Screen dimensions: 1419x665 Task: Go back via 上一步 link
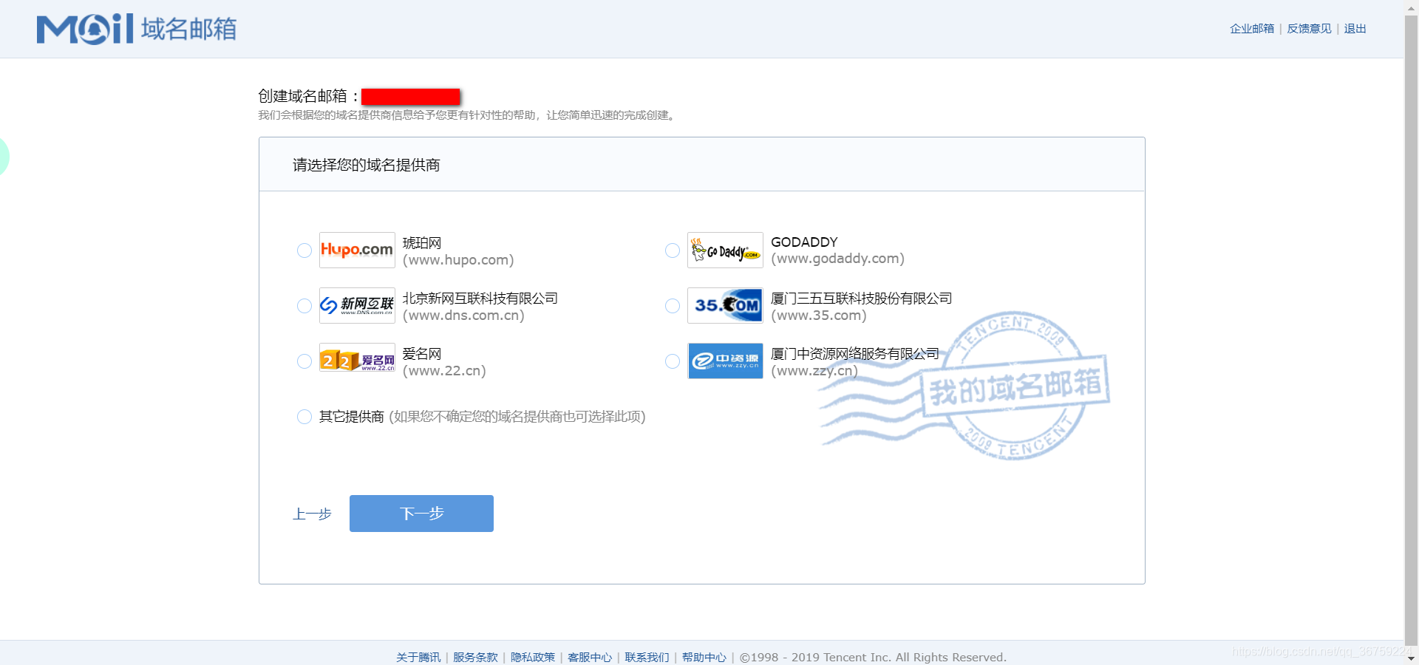click(x=312, y=514)
